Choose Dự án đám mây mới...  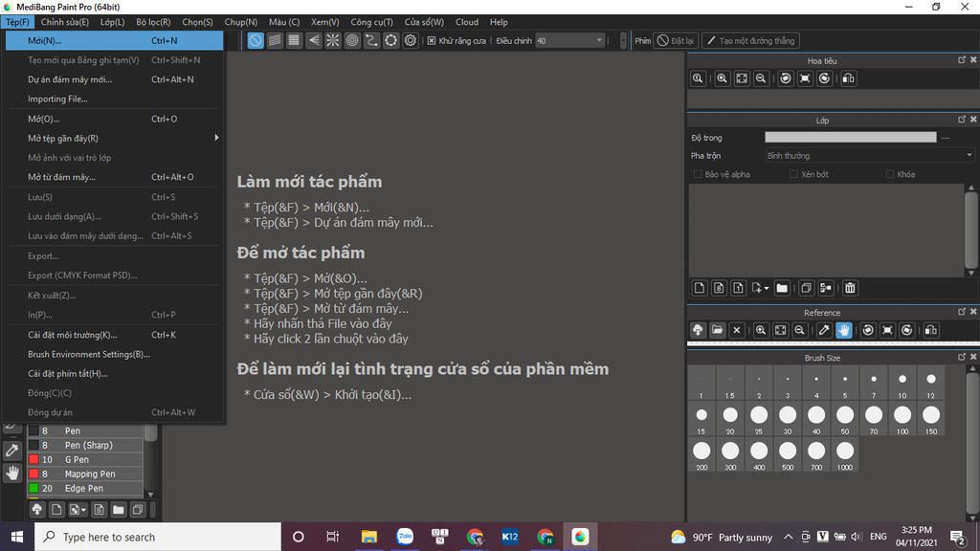click(115, 79)
